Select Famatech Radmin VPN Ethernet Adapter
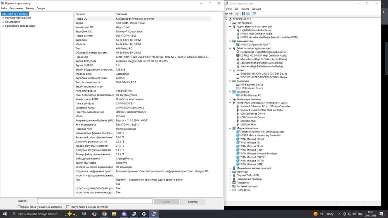 pyautogui.click(x=262, y=132)
